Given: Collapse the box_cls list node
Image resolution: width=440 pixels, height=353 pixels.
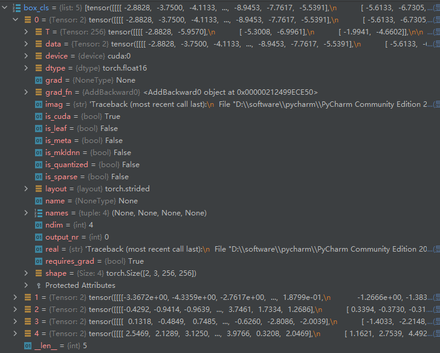Looking at the screenshot, I should pos(5,8).
